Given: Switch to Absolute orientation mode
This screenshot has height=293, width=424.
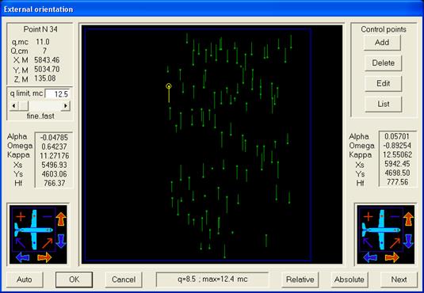Looking at the screenshot, I should tap(349, 280).
